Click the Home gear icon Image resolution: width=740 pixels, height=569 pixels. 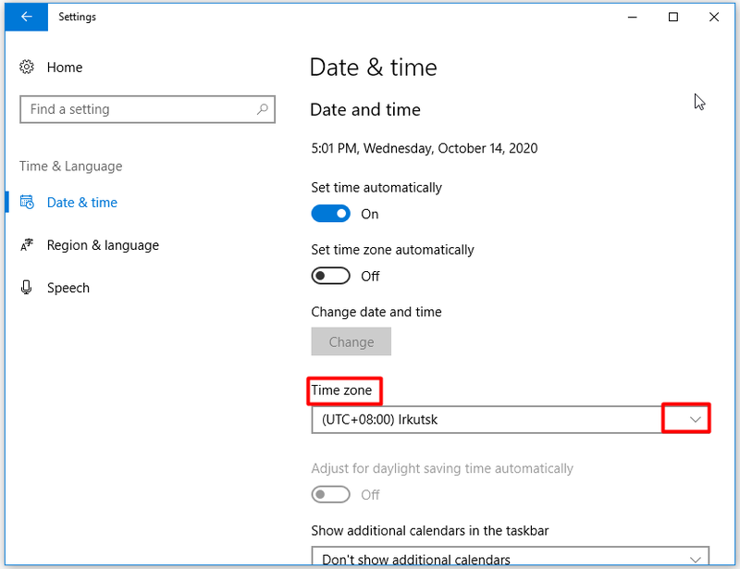pos(27,67)
